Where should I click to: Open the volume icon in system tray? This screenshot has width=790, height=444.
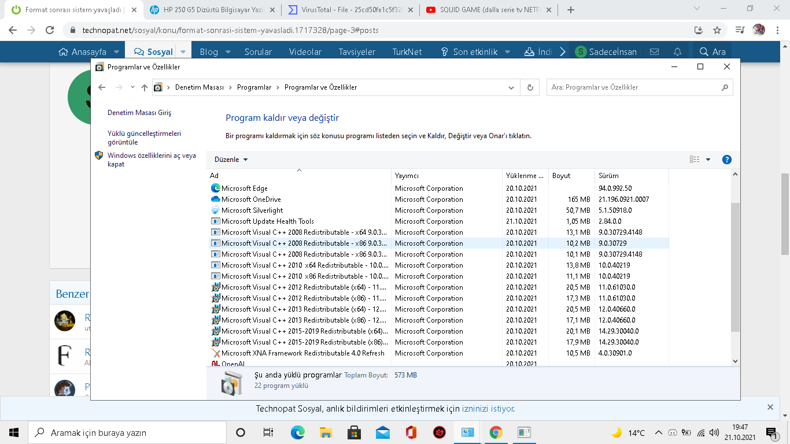click(x=714, y=432)
